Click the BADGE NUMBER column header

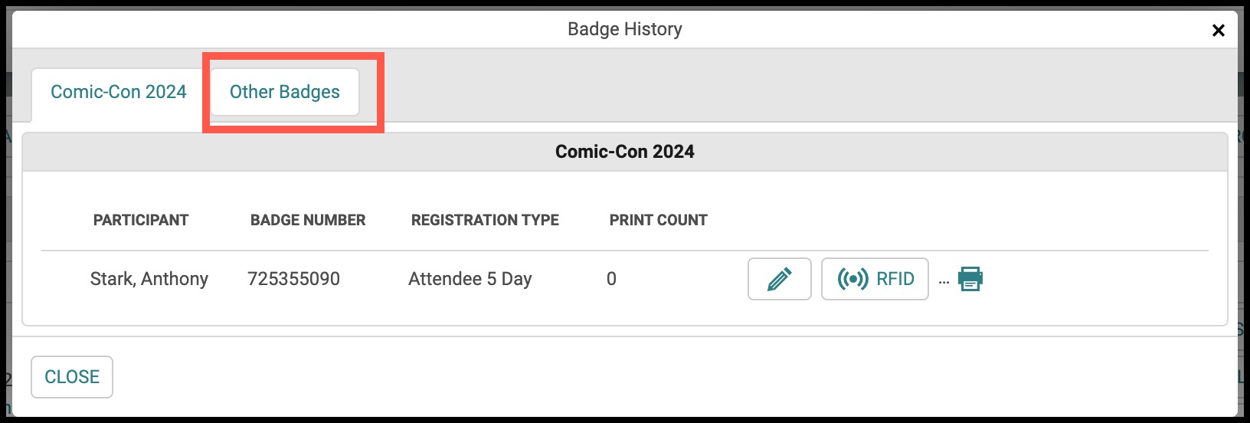point(308,220)
